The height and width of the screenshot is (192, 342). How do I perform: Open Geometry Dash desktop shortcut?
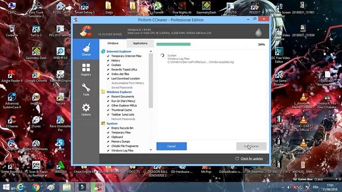tap(36, 53)
